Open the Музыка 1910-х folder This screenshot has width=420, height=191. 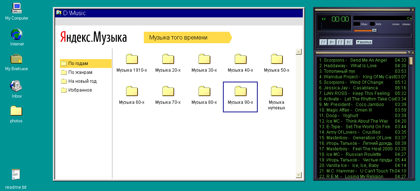click(x=132, y=63)
